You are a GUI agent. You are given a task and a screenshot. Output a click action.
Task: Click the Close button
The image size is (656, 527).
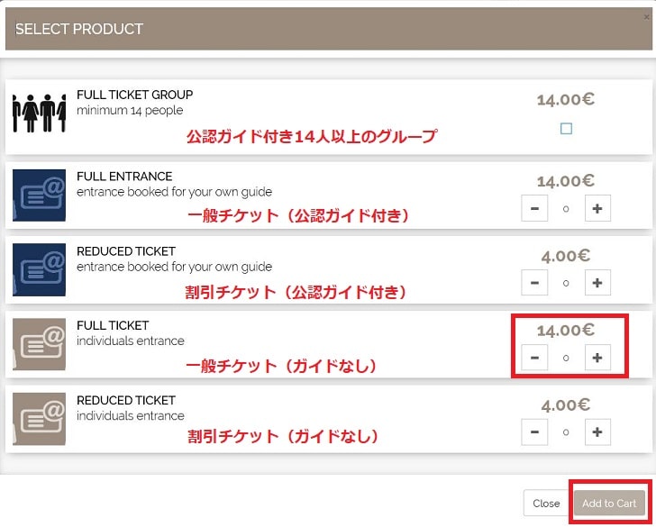tap(546, 504)
